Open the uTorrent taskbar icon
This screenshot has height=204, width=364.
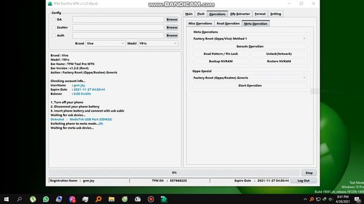[x=33, y=199]
